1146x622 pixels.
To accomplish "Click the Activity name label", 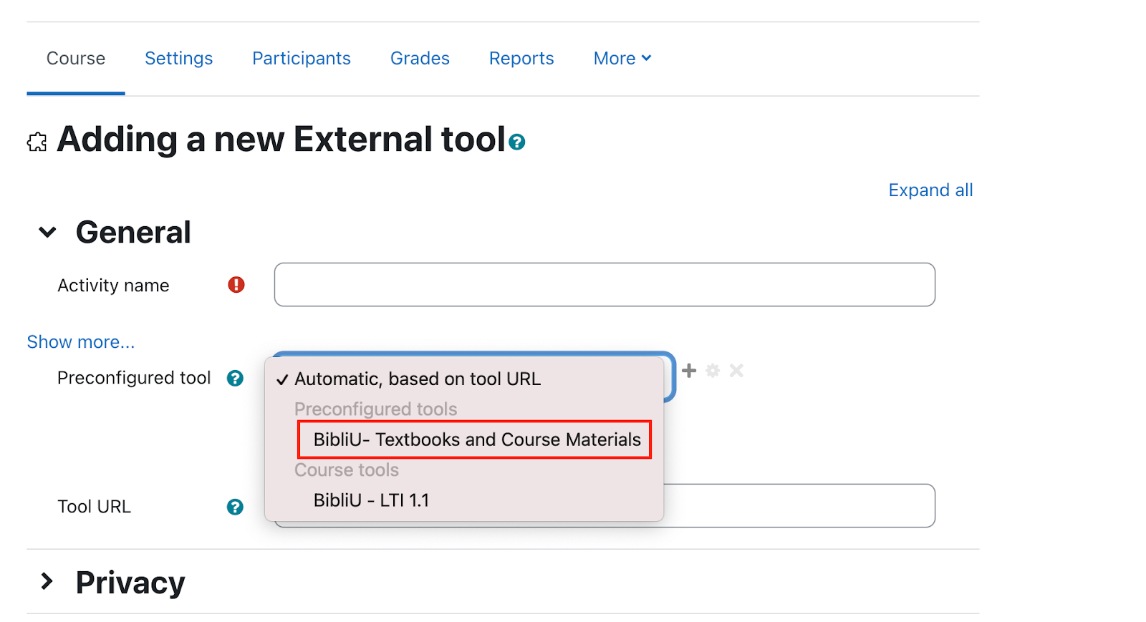I will [x=113, y=286].
